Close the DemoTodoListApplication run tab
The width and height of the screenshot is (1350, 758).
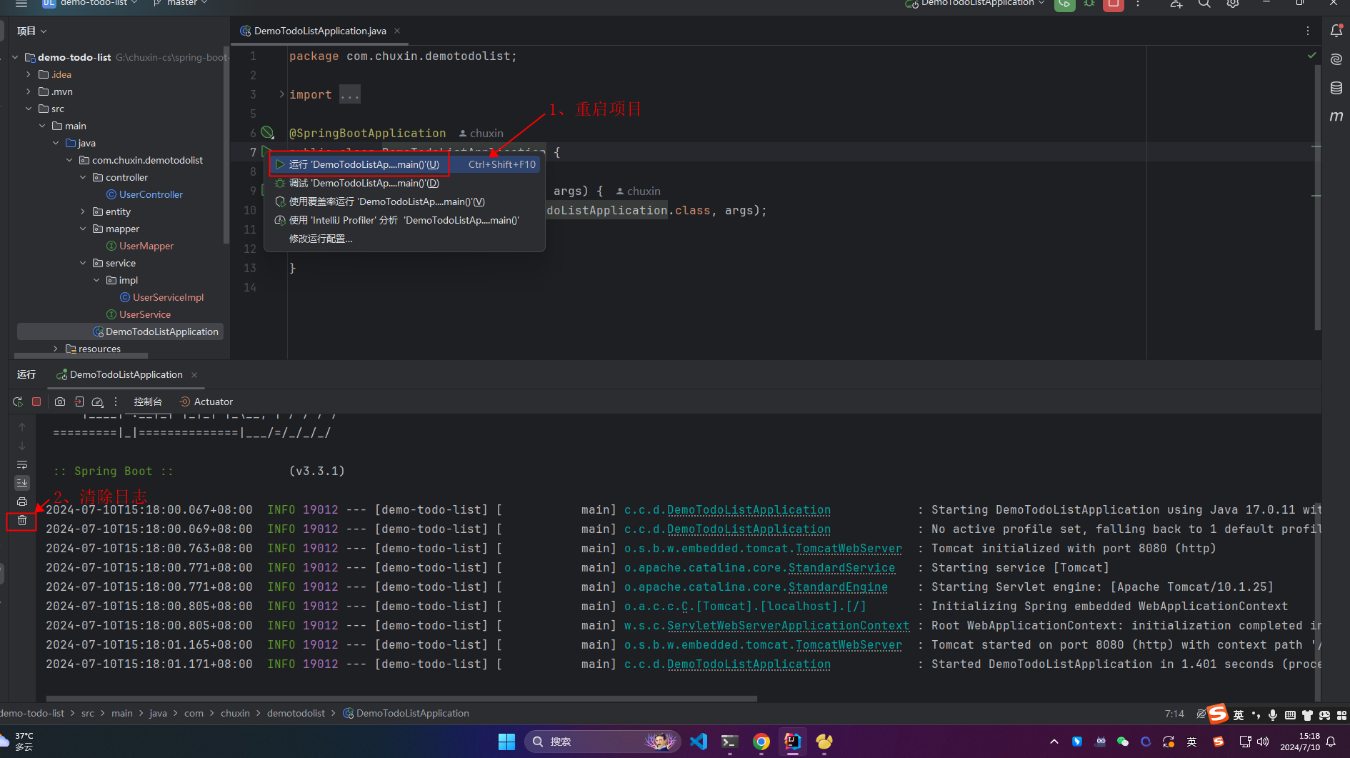(x=194, y=375)
